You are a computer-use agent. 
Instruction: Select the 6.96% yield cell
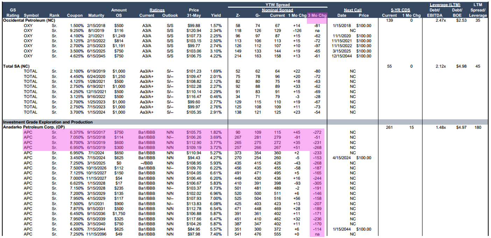coord(216,193)
